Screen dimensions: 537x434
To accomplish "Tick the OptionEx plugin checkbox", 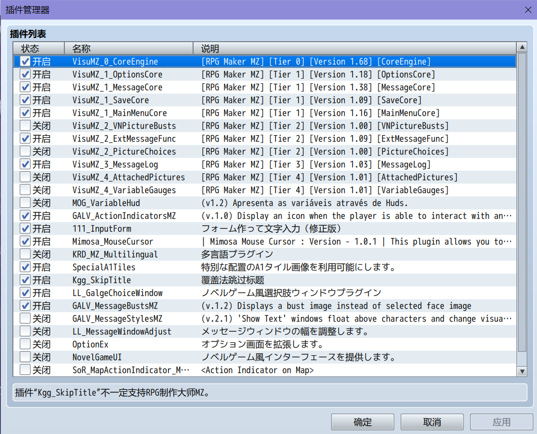I will coord(25,345).
